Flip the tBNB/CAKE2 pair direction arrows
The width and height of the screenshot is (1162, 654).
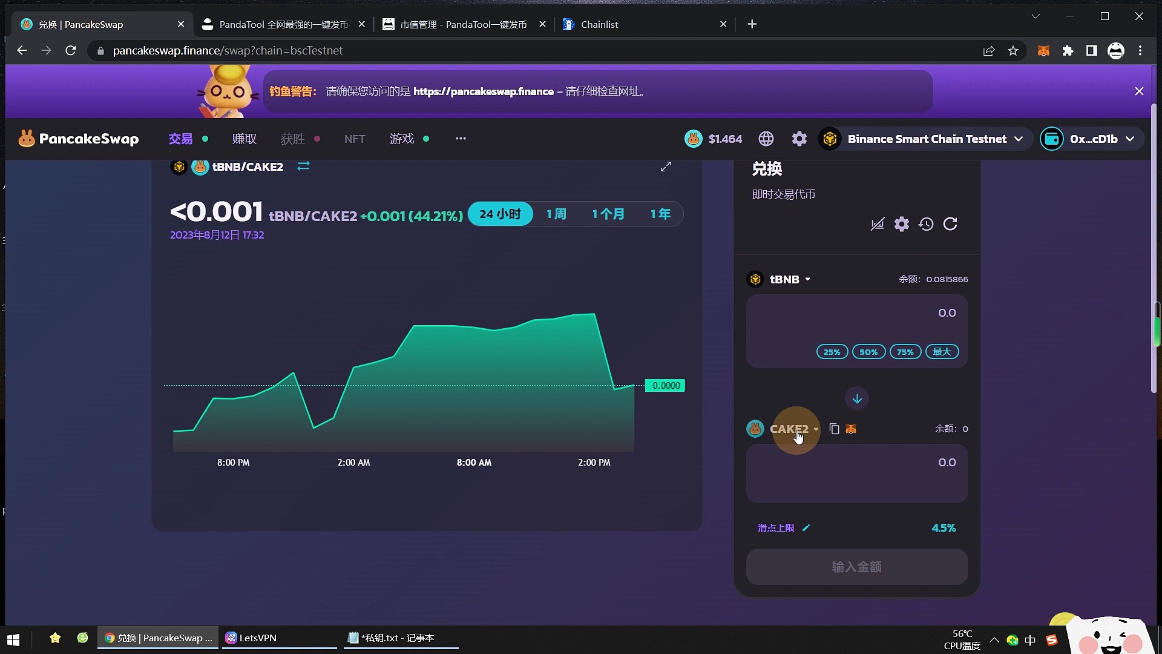pyautogui.click(x=303, y=166)
